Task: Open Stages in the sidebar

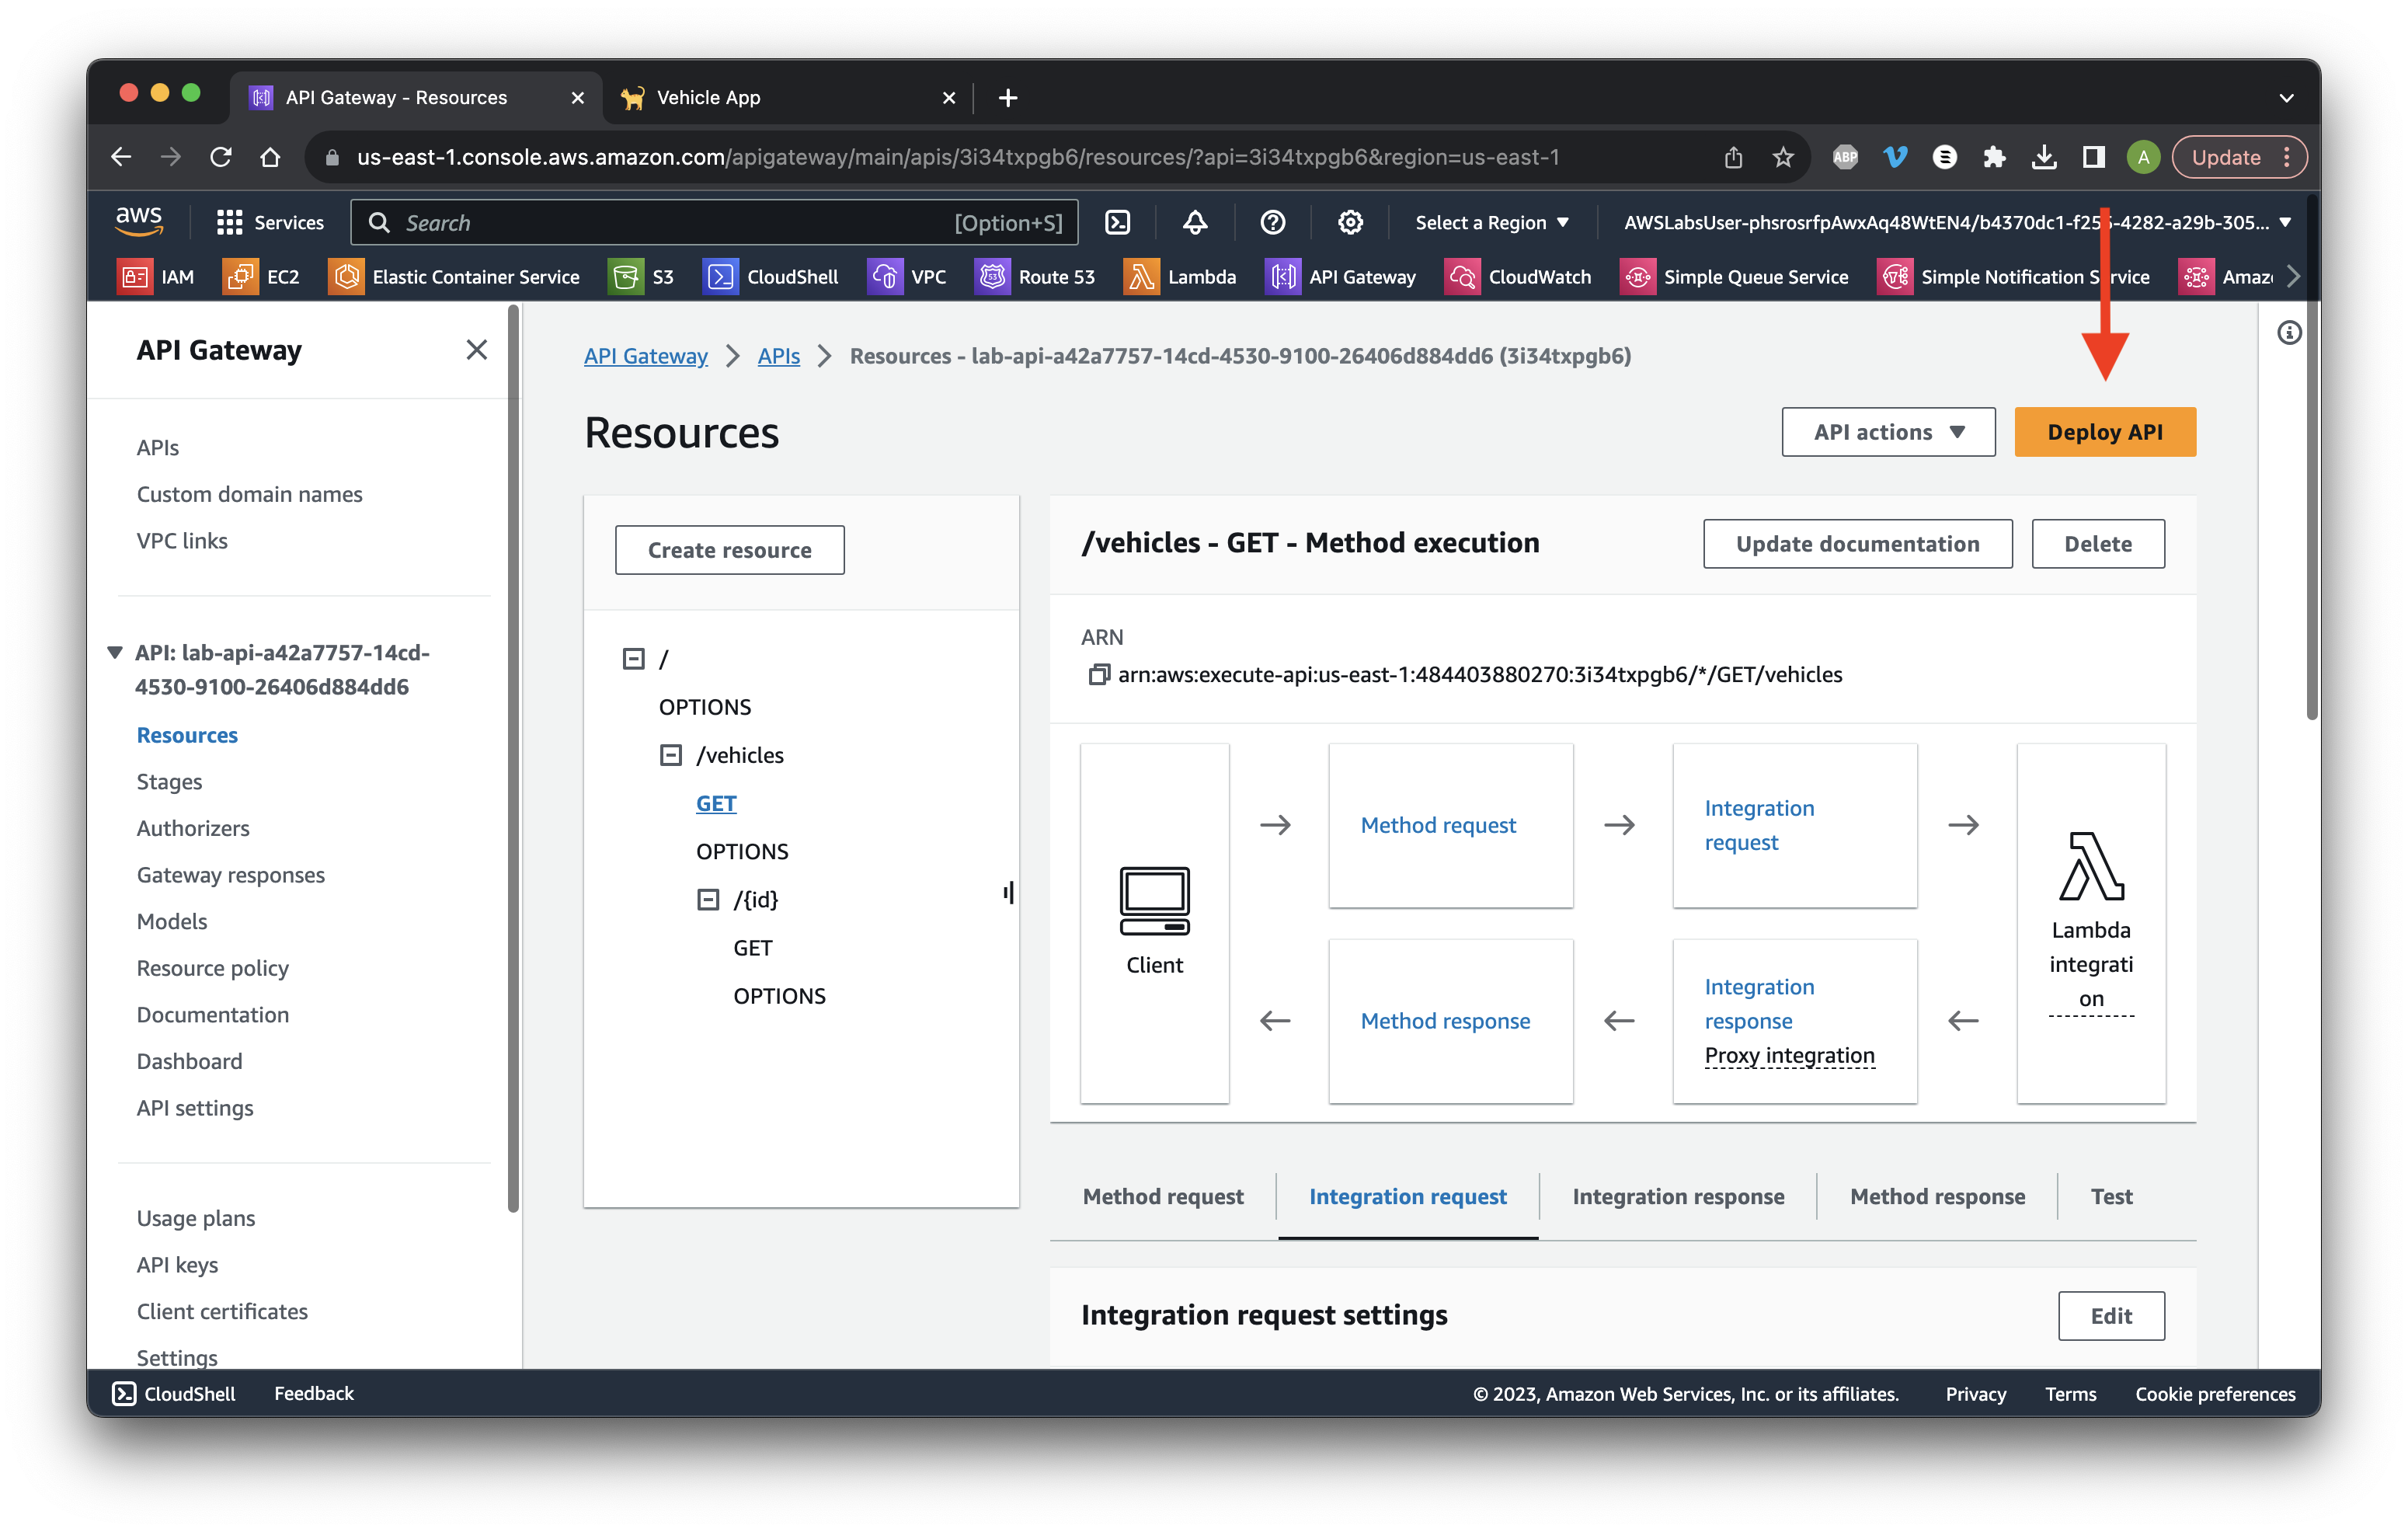Action: click(169, 781)
